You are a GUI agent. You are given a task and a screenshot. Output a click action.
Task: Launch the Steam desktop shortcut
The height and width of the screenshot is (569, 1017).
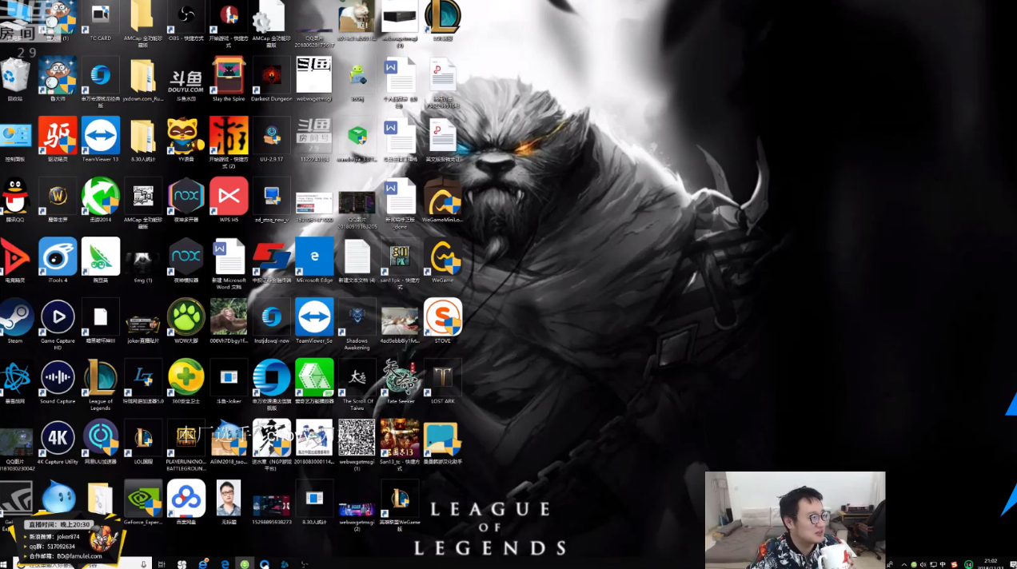tap(15, 317)
